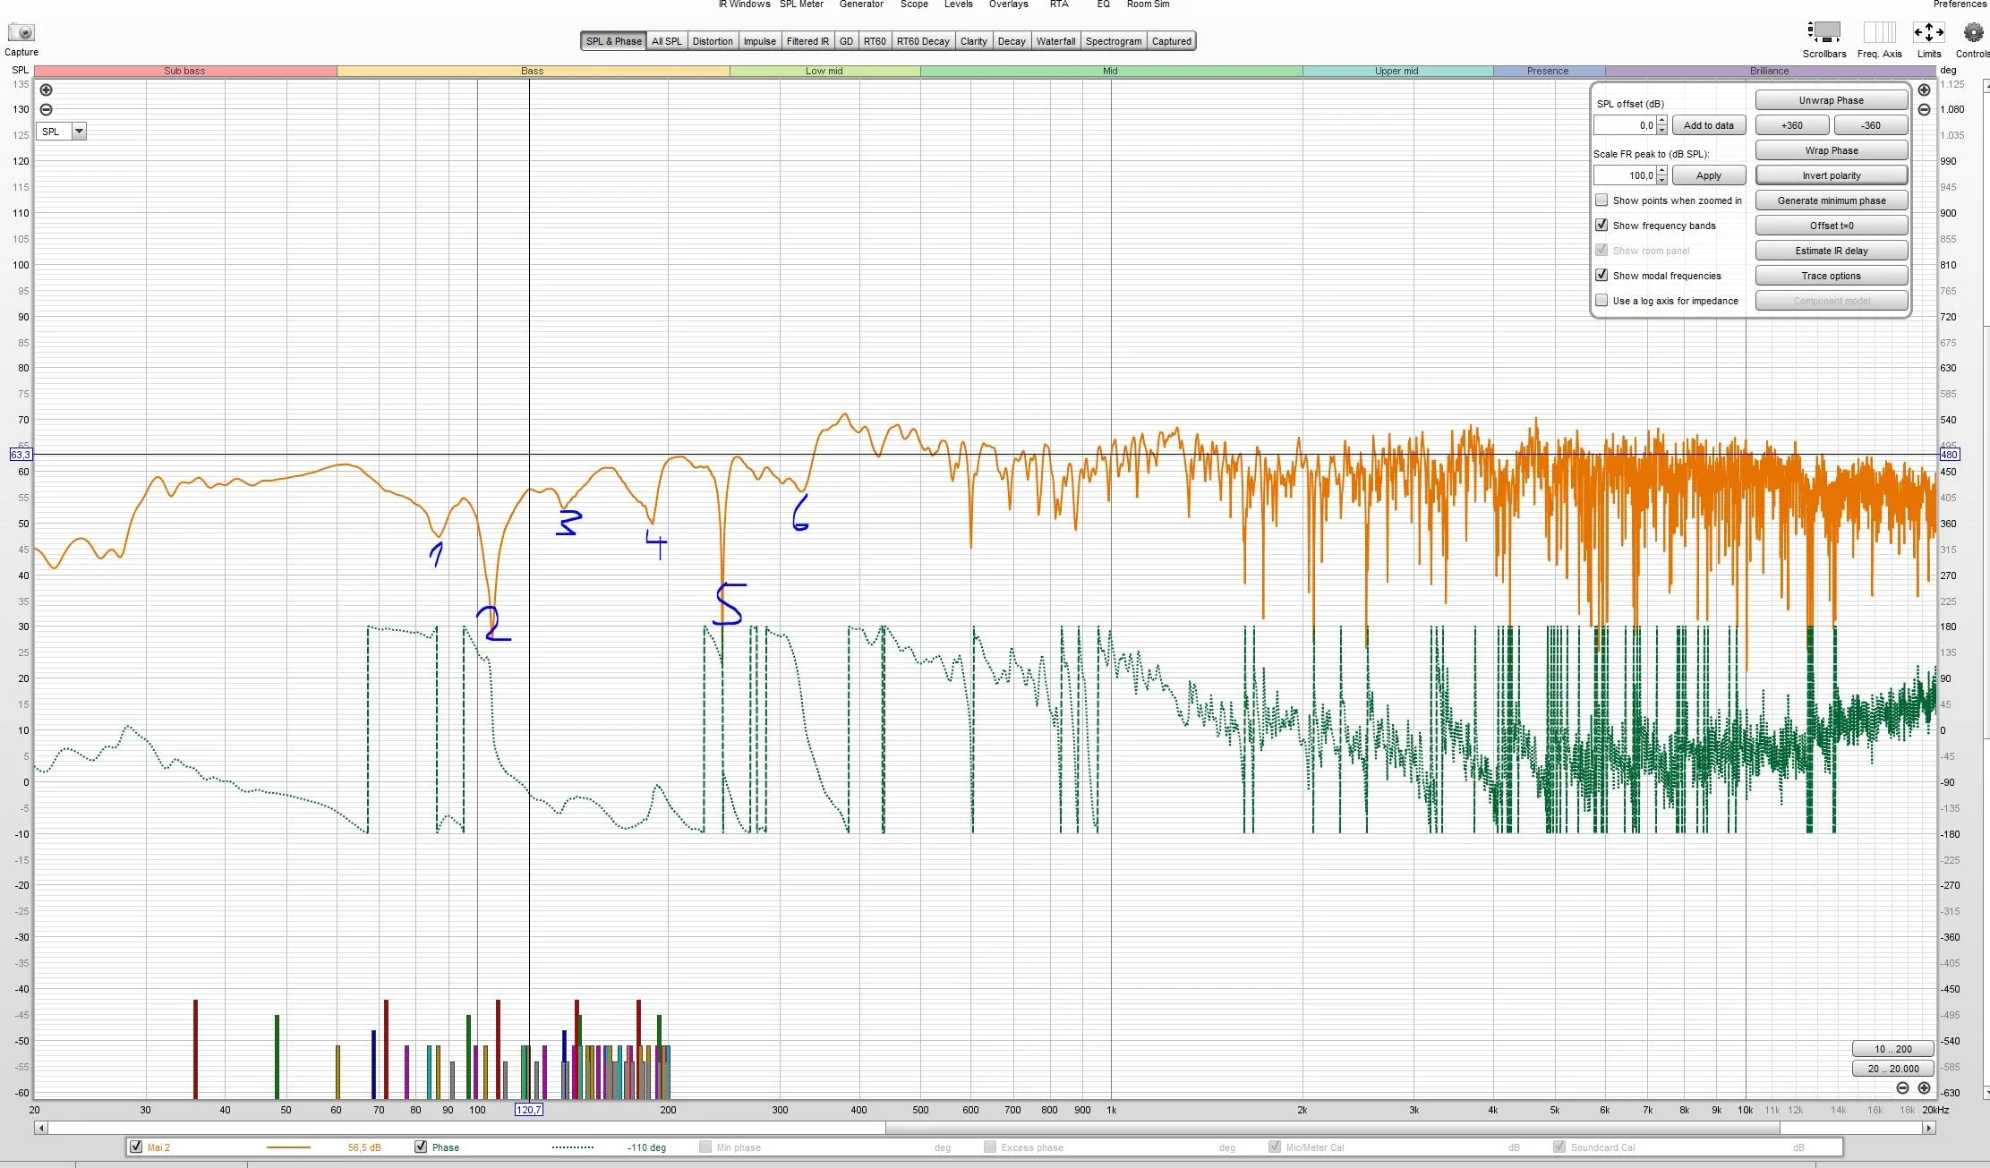This screenshot has width=1990, height=1168.
Task: Zoom in on the right phase axis
Action: 1924,90
